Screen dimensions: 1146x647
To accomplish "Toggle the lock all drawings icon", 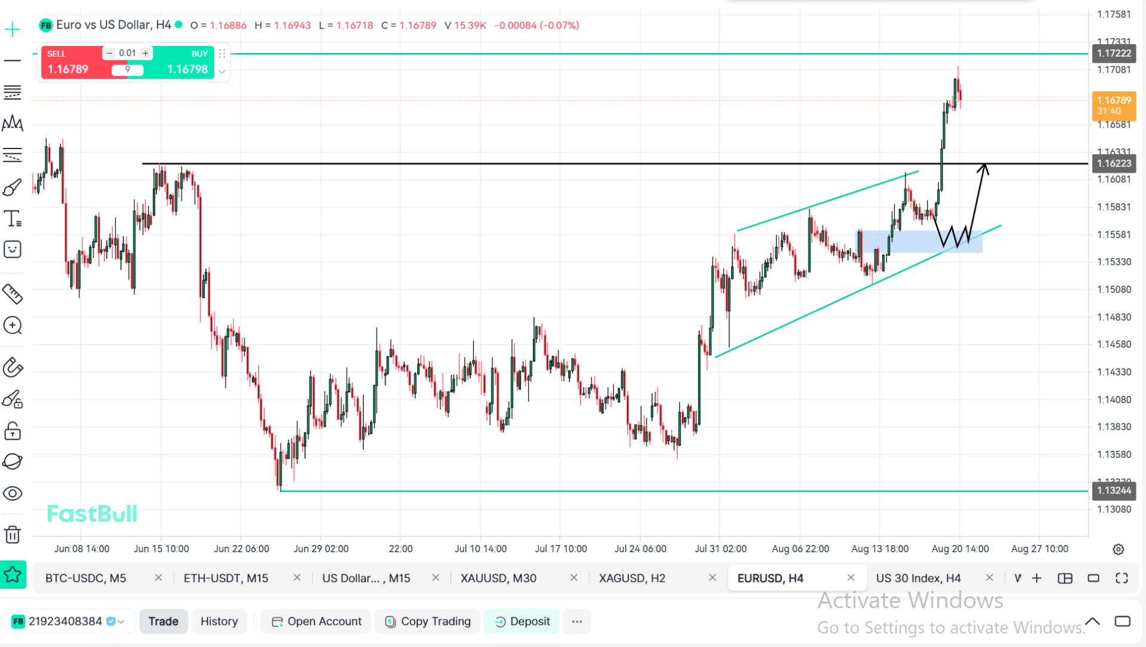I will coord(13,431).
